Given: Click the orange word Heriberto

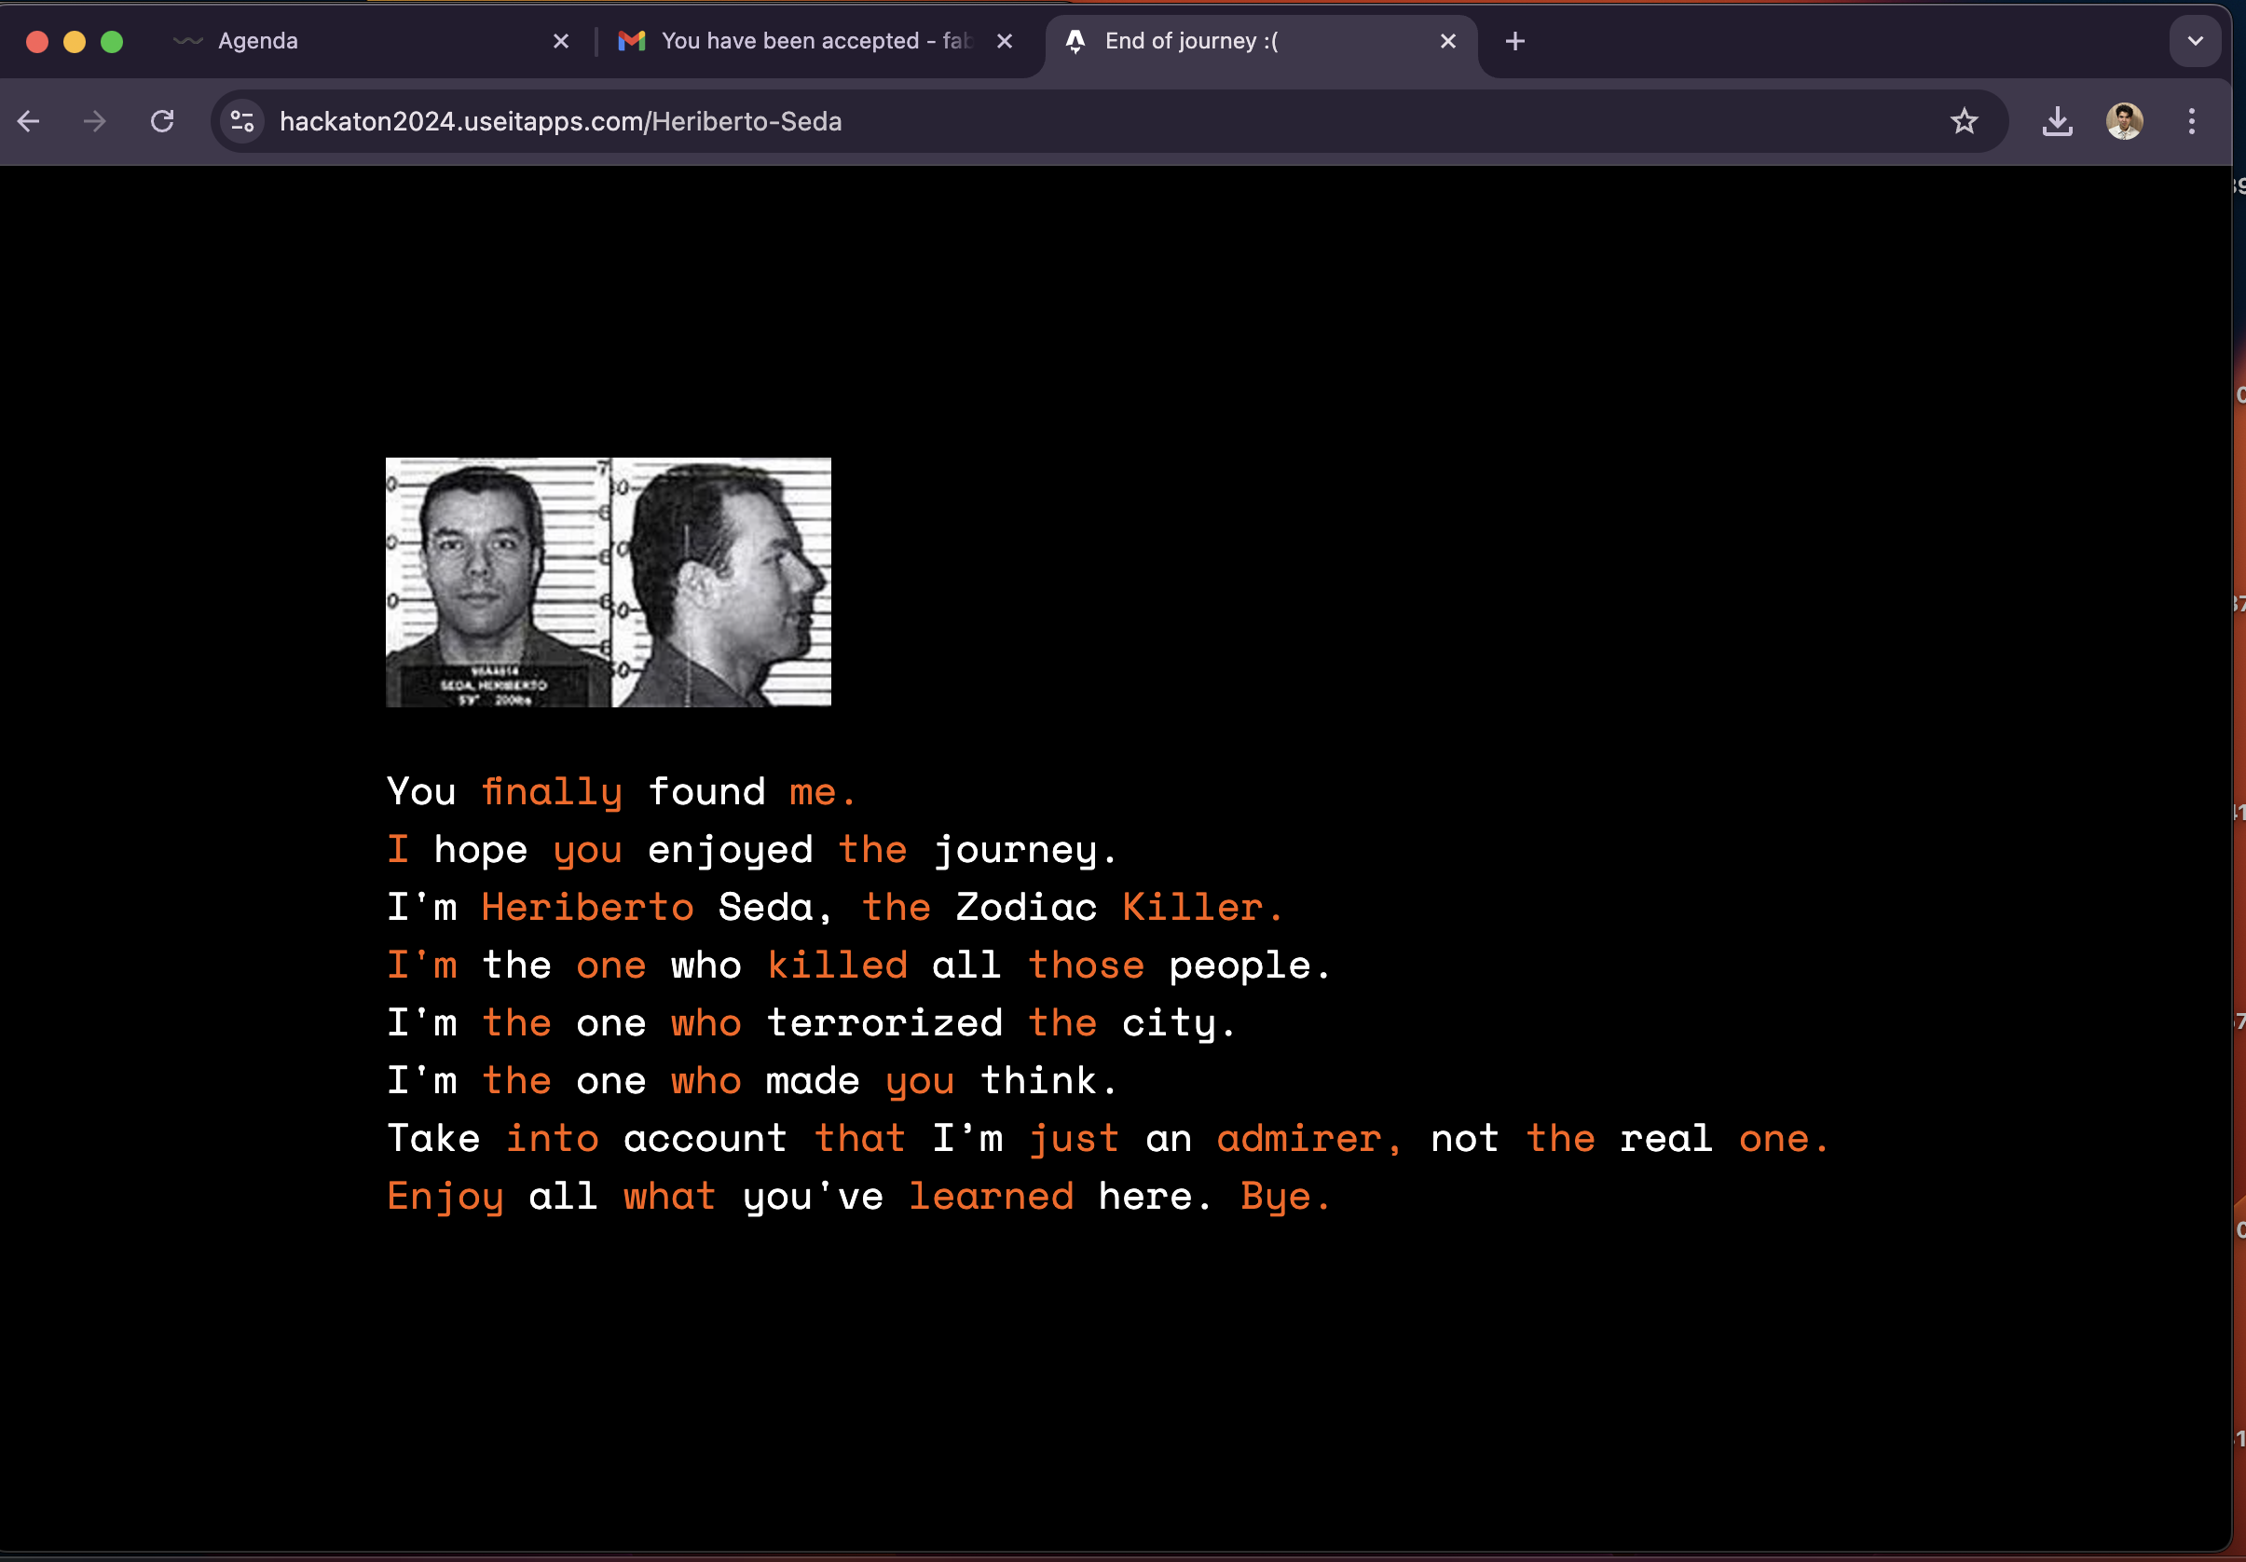Looking at the screenshot, I should pos(587,908).
